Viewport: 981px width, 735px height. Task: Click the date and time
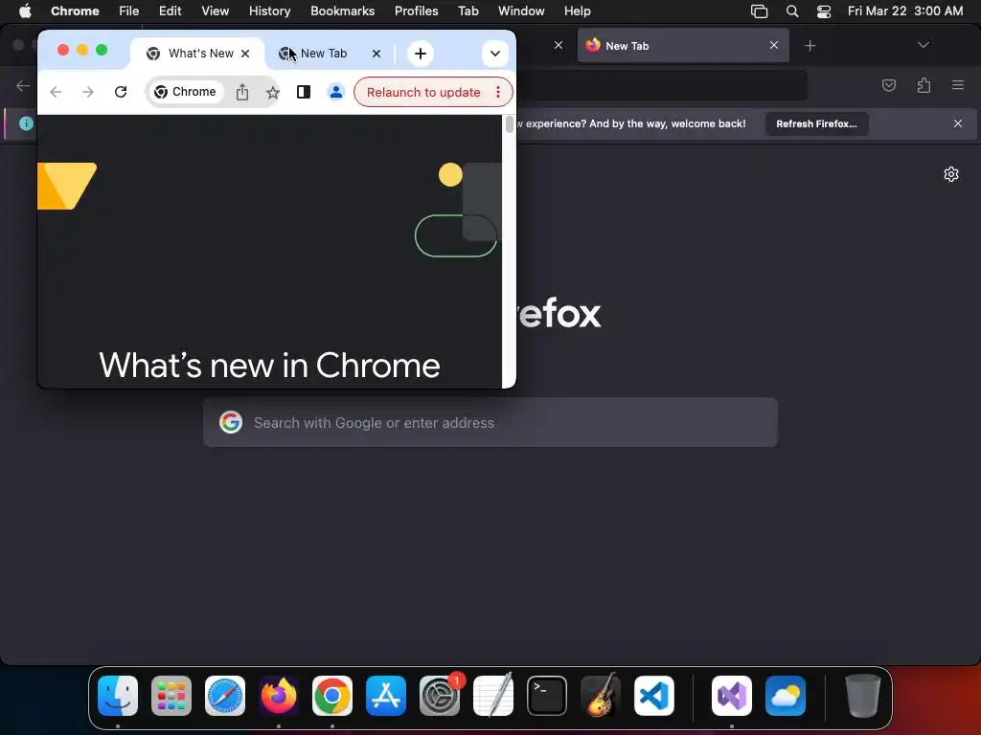click(904, 11)
